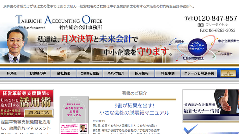The height and width of the screenshot is (134, 239).
Task: Open book title 小さな会社の脱零細マニュアル link
Action: (x=134, y=113)
